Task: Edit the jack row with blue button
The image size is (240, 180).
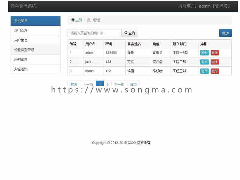Action: point(205,62)
